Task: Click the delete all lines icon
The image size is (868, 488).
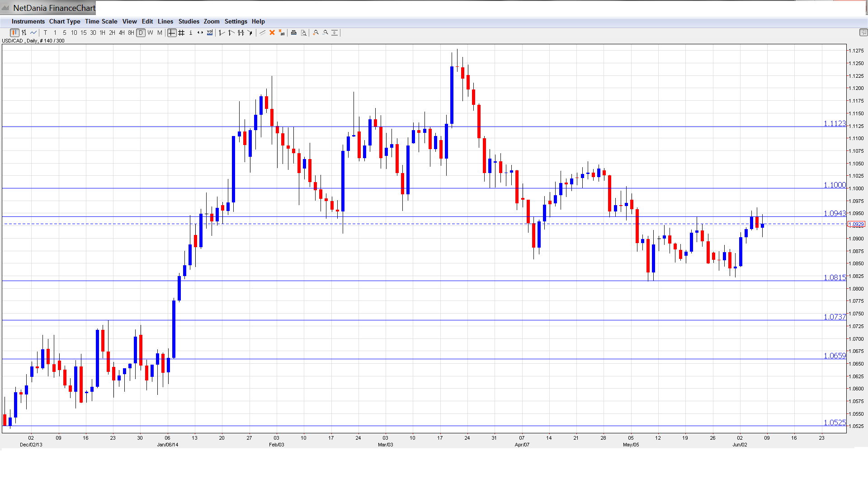Action: pyautogui.click(x=282, y=33)
